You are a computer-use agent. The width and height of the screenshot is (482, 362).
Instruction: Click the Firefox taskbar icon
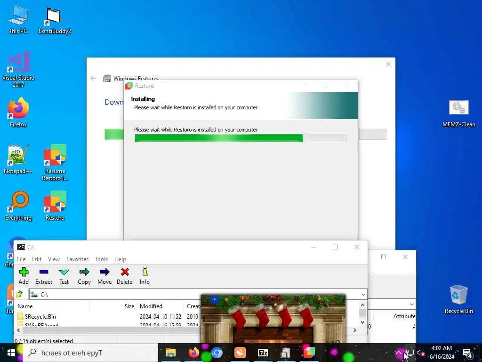(193, 353)
